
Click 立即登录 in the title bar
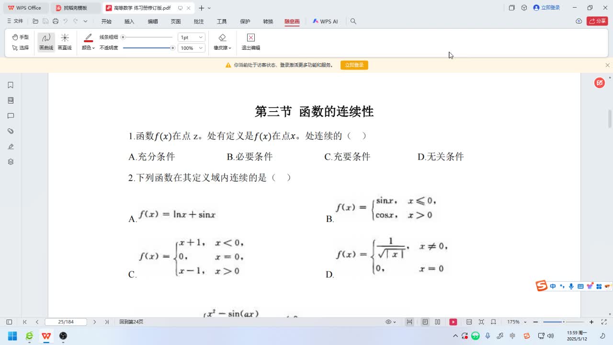tap(546, 8)
